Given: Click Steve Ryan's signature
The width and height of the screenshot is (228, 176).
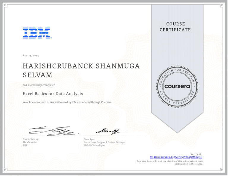Looking at the screenshot, I should 111,132.
